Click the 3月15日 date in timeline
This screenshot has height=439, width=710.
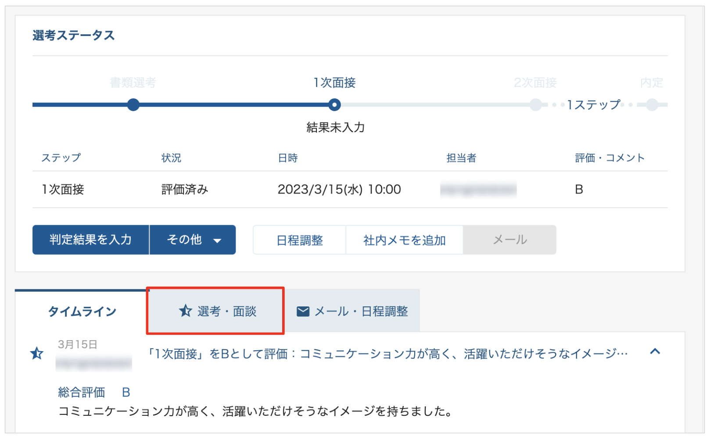(x=77, y=345)
